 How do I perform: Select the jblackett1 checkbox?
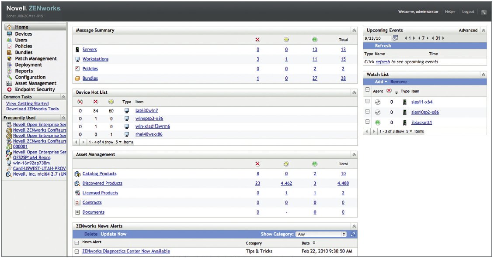(x=367, y=122)
